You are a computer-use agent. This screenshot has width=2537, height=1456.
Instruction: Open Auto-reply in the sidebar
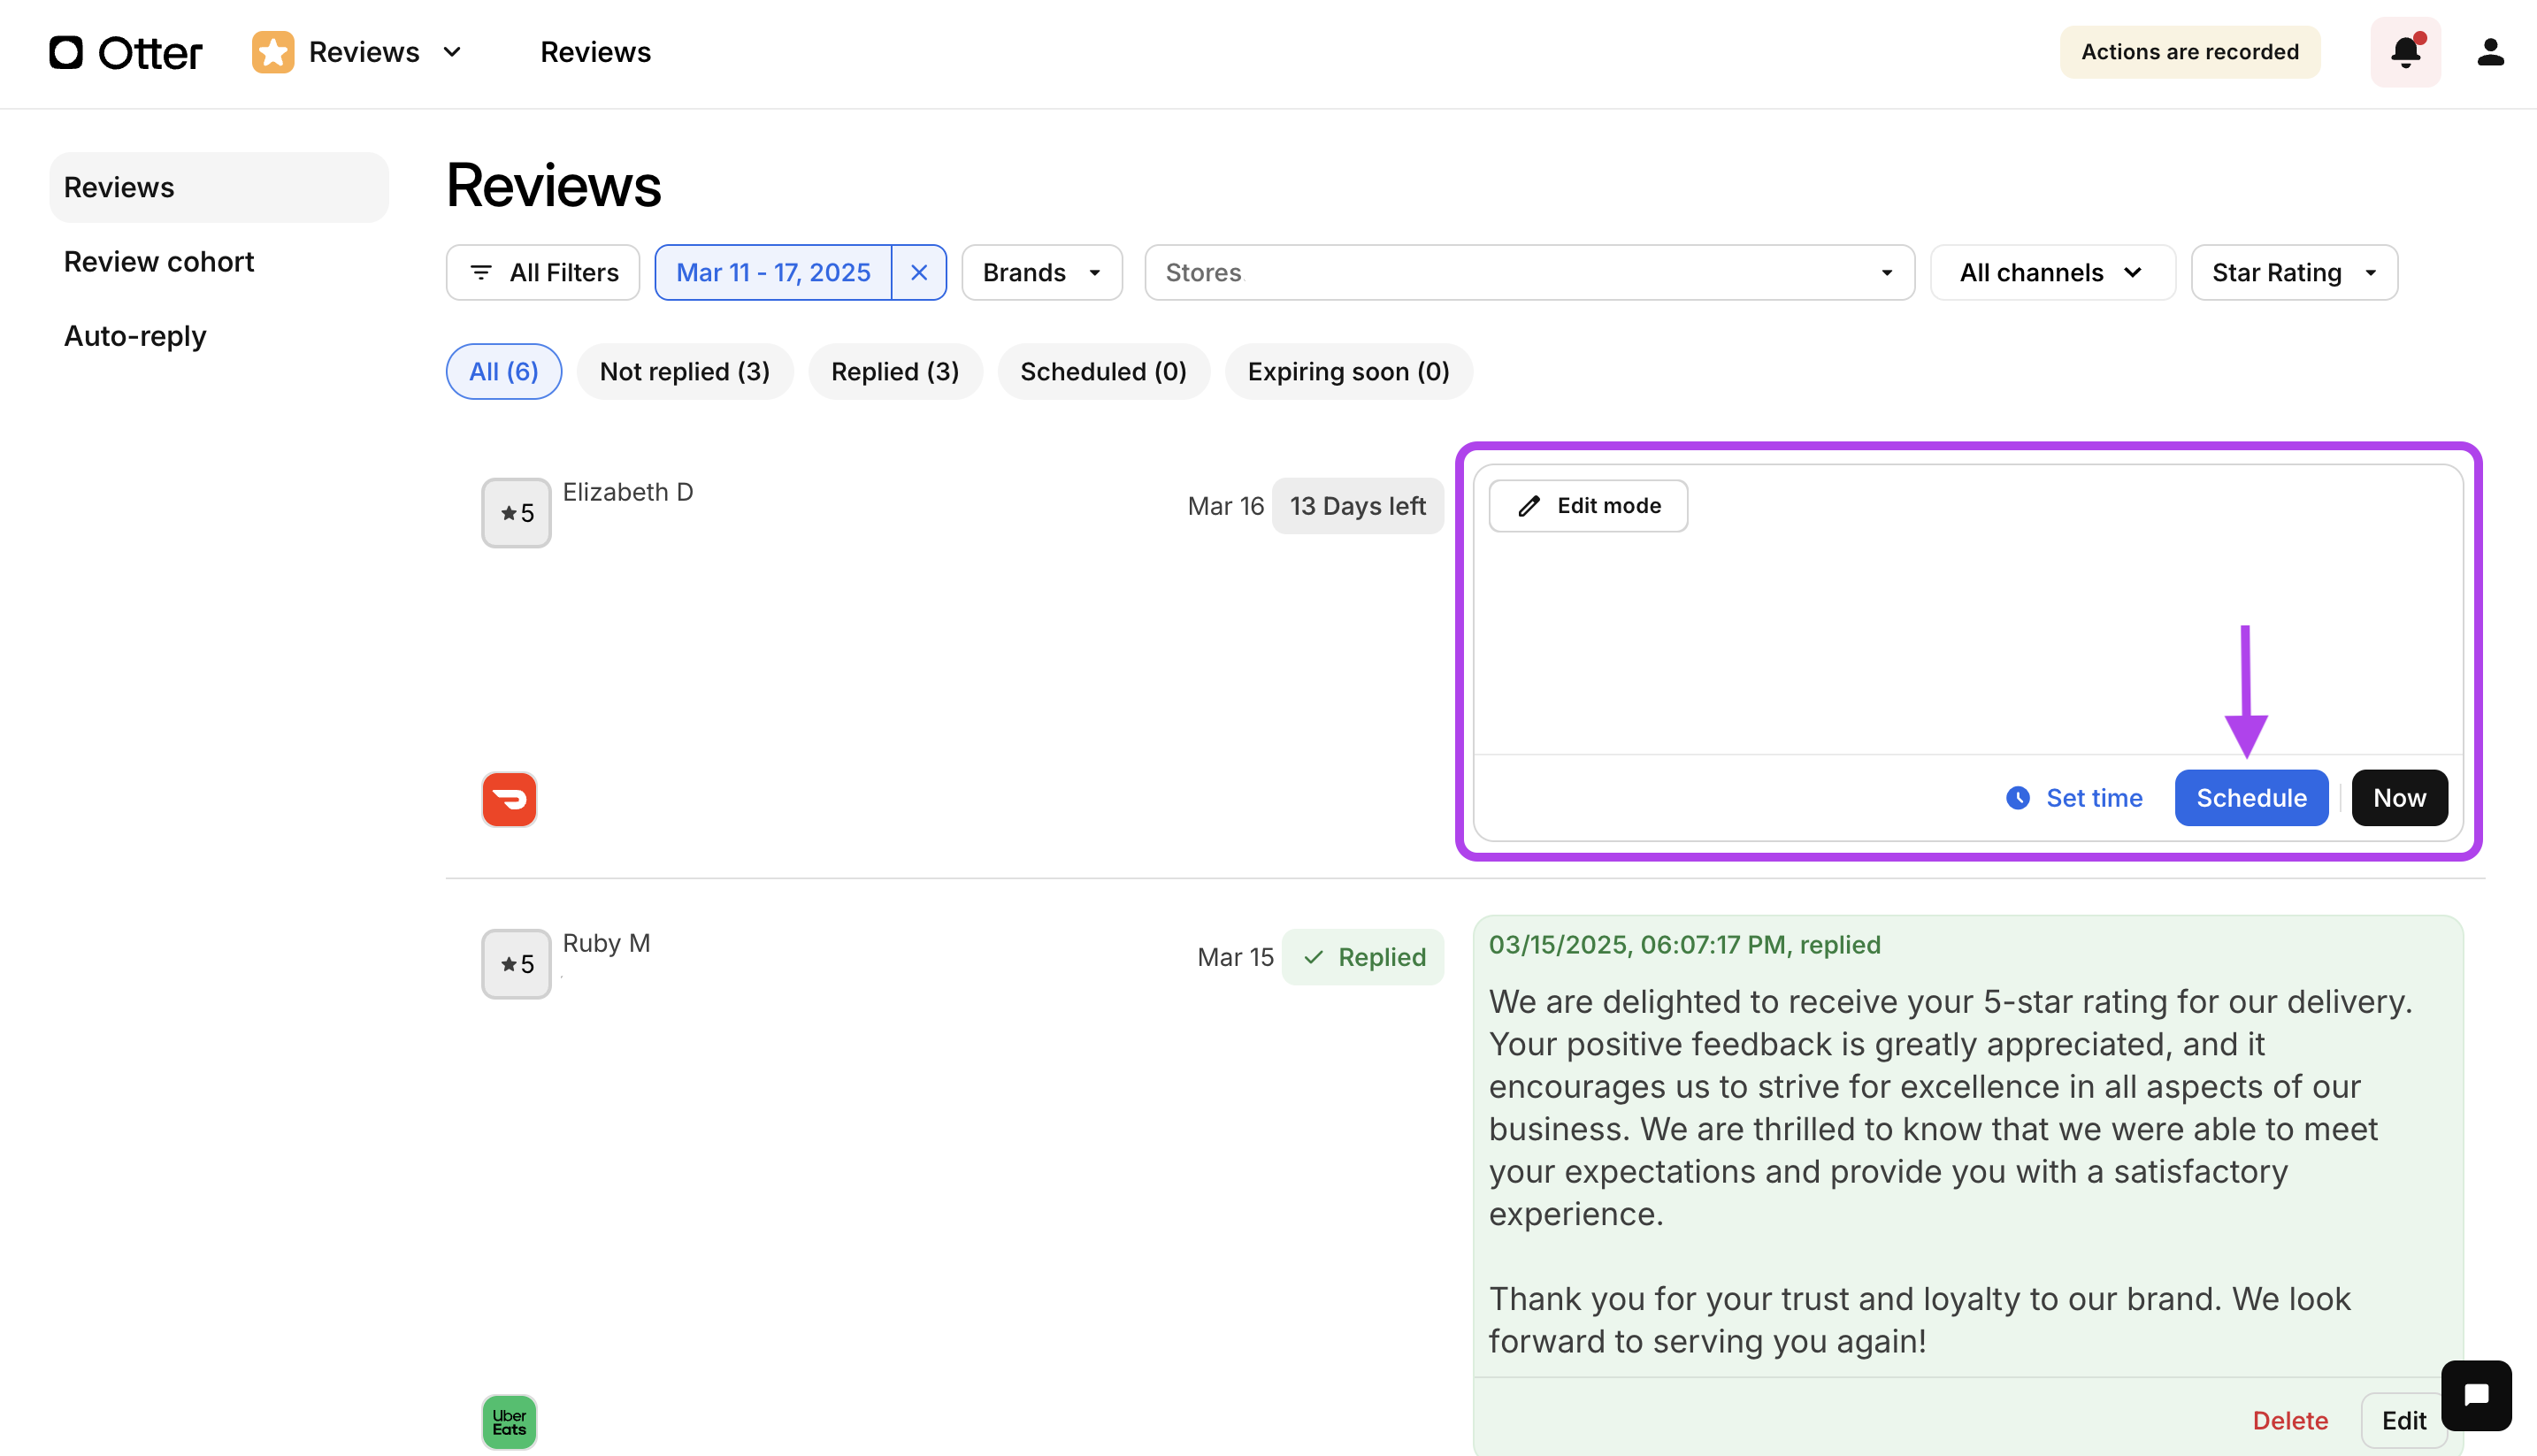point(135,336)
